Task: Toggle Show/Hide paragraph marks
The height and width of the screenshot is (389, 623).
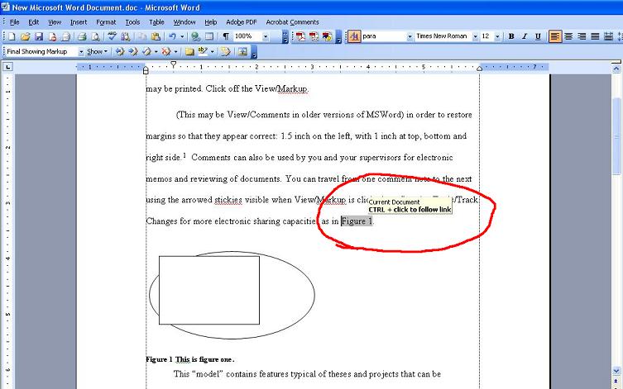Action: coord(226,36)
